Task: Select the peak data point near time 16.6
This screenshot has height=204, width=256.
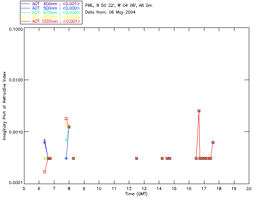Action: click(x=199, y=111)
